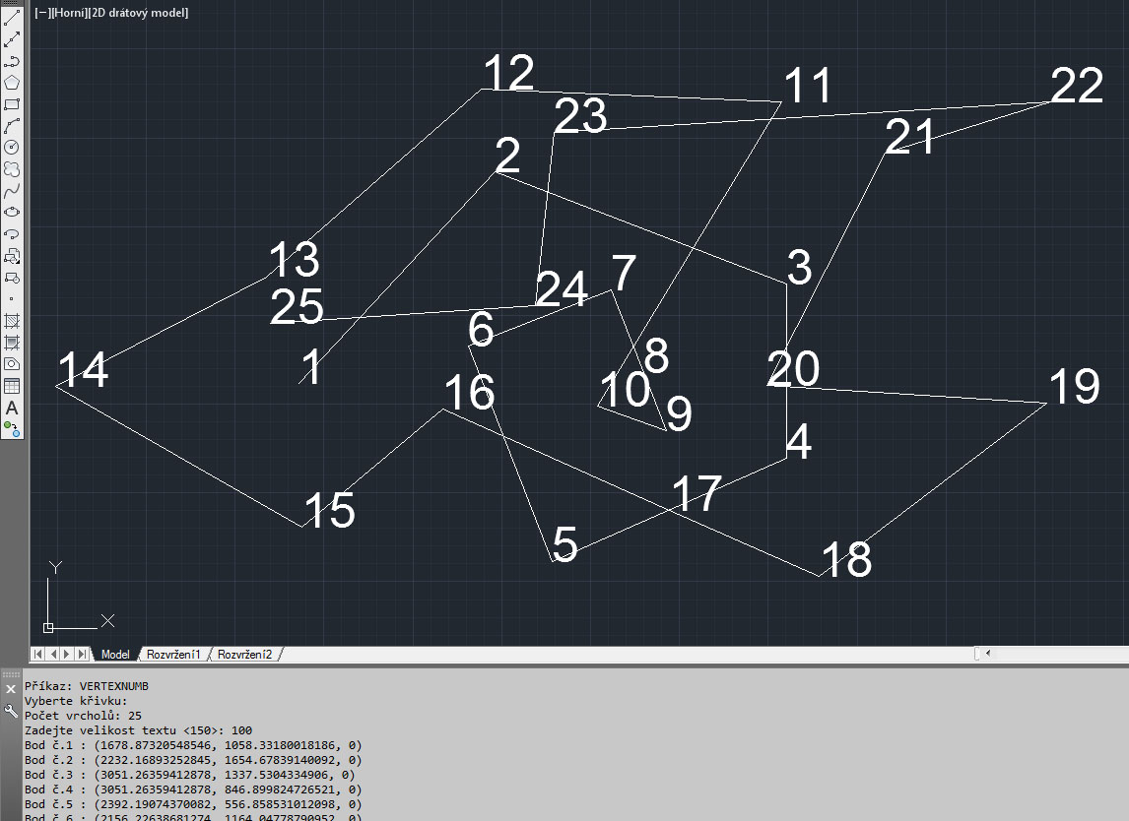The width and height of the screenshot is (1129, 821).
Task: Select the Revision Cloud tool
Action: 12,168
